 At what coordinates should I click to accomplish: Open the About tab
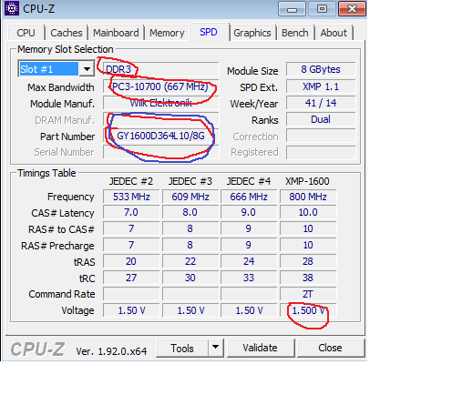pyautogui.click(x=334, y=33)
